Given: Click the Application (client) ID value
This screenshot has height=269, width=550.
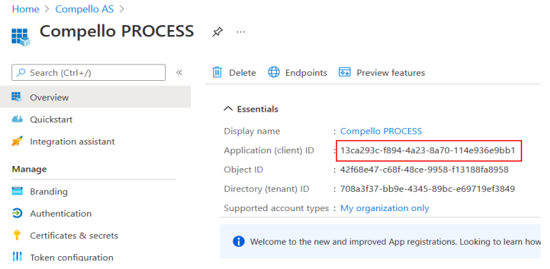Looking at the screenshot, I should click(x=428, y=150).
